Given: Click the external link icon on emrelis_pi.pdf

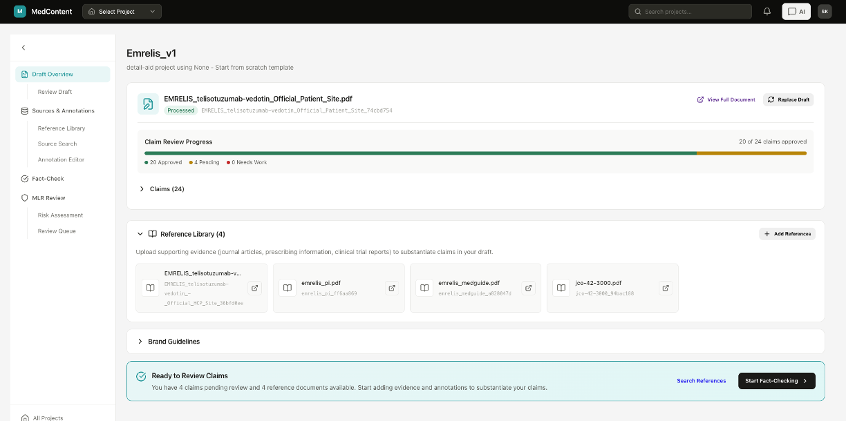Looking at the screenshot, I should [391, 288].
